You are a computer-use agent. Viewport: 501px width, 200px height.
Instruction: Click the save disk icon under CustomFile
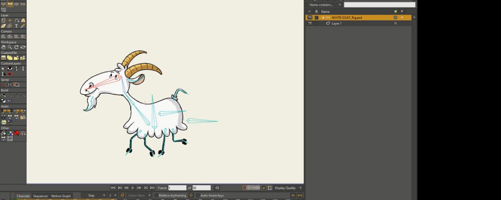point(3,58)
